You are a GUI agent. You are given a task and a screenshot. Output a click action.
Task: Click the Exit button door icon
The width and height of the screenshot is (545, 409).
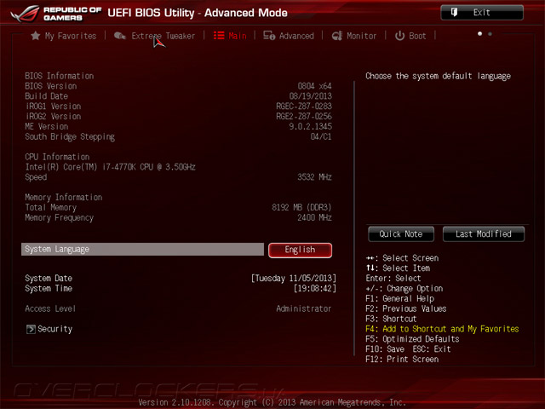pos(454,13)
